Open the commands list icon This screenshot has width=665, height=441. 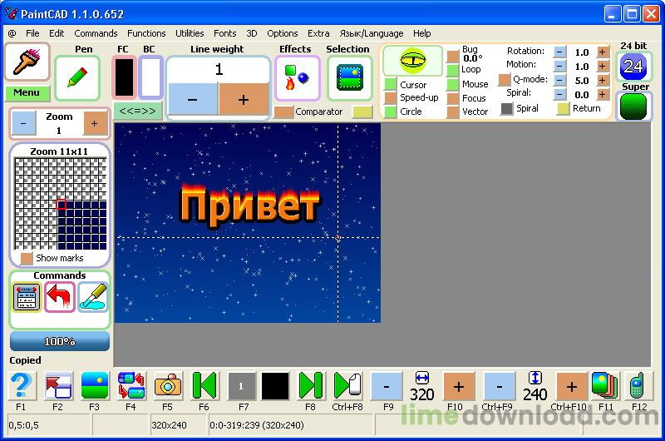tap(27, 297)
